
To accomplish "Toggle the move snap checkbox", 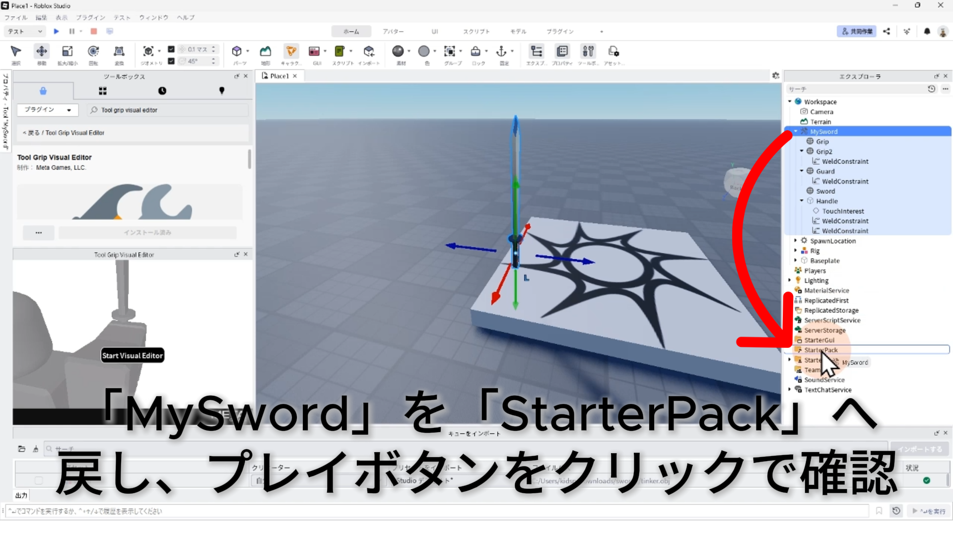I will (171, 49).
